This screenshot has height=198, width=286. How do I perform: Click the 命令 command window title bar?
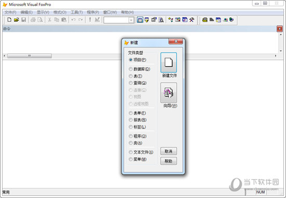pyautogui.click(x=139, y=29)
